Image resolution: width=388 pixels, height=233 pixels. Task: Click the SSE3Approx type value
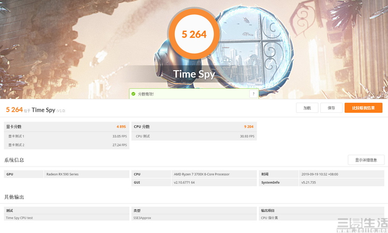click(142, 218)
